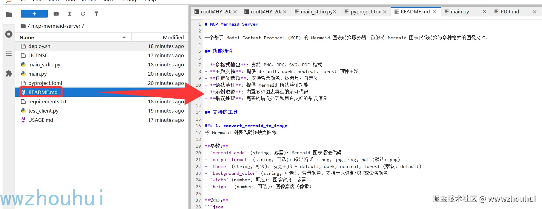Click the Python icon next to main_stdio.py

23,65
